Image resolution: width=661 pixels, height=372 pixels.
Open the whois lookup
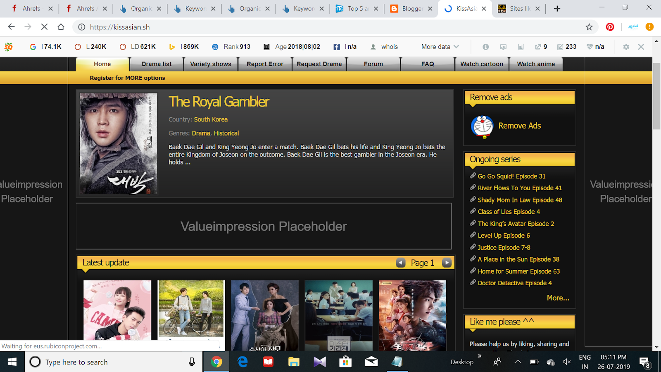click(x=385, y=47)
